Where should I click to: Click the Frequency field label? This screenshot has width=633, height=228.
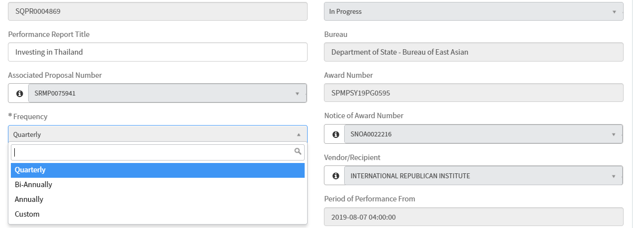30,117
